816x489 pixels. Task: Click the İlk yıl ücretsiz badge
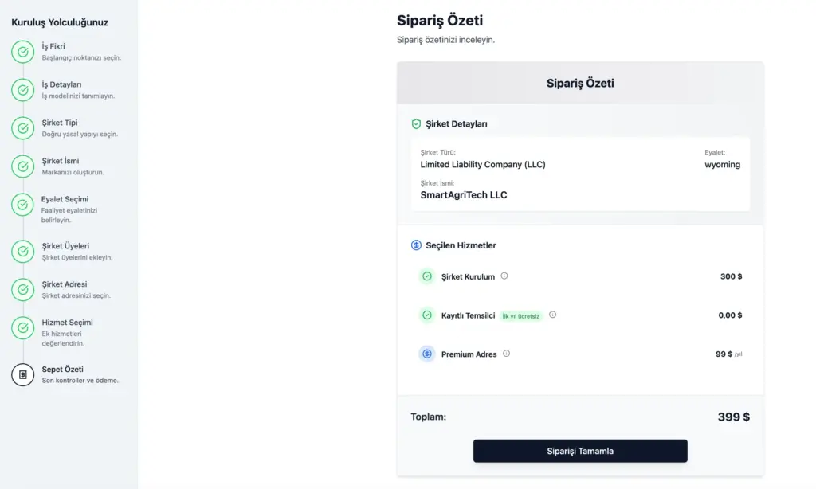click(520, 315)
